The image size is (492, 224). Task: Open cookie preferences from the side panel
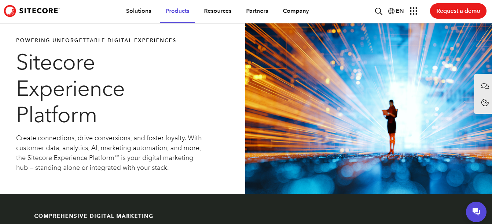click(x=484, y=102)
